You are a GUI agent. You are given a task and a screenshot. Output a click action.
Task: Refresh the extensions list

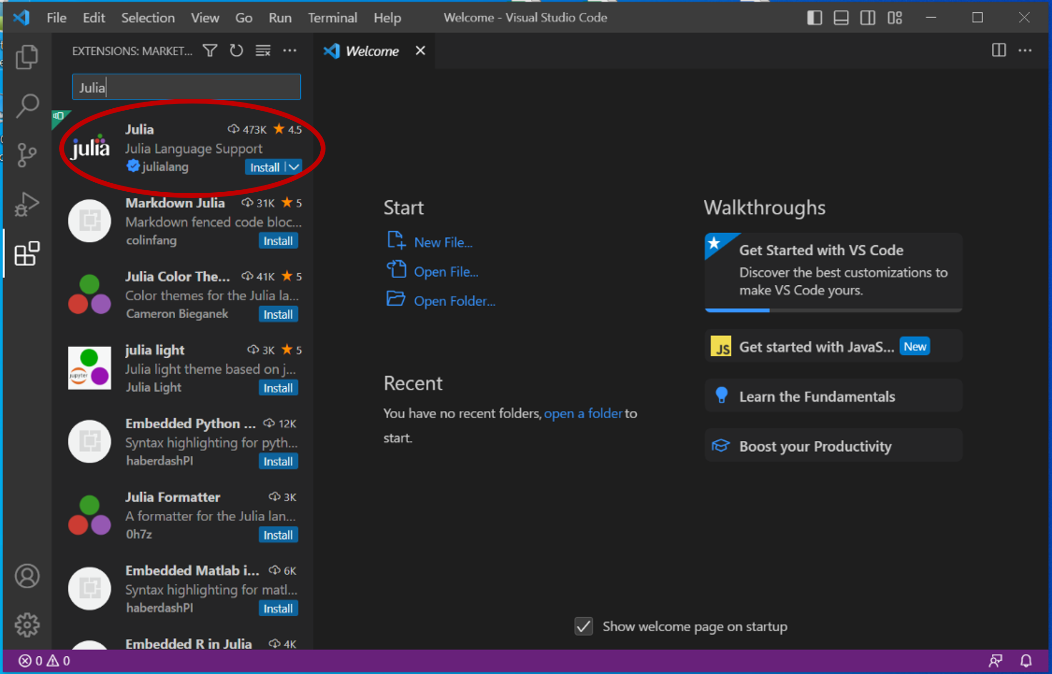point(236,51)
